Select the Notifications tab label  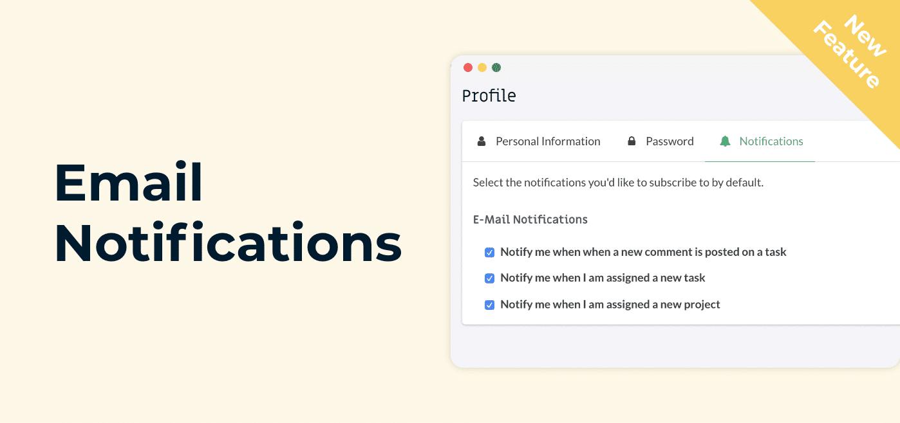(x=771, y=141)
